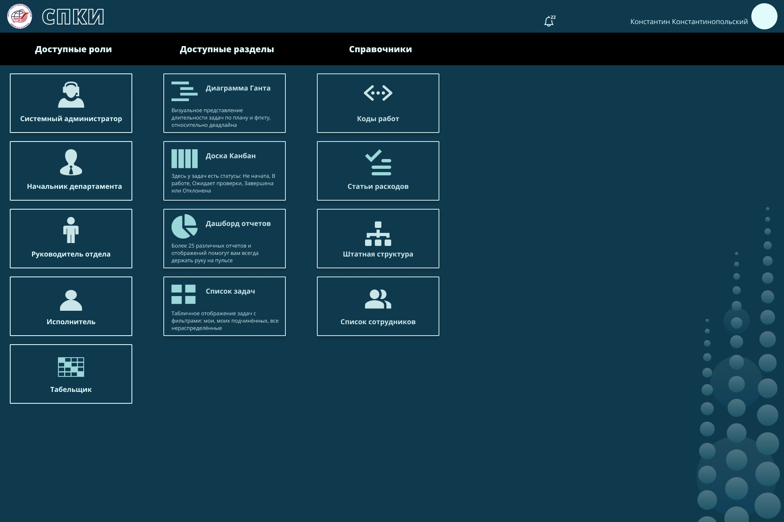Open the Доступные разделы tab

[227, 49]
